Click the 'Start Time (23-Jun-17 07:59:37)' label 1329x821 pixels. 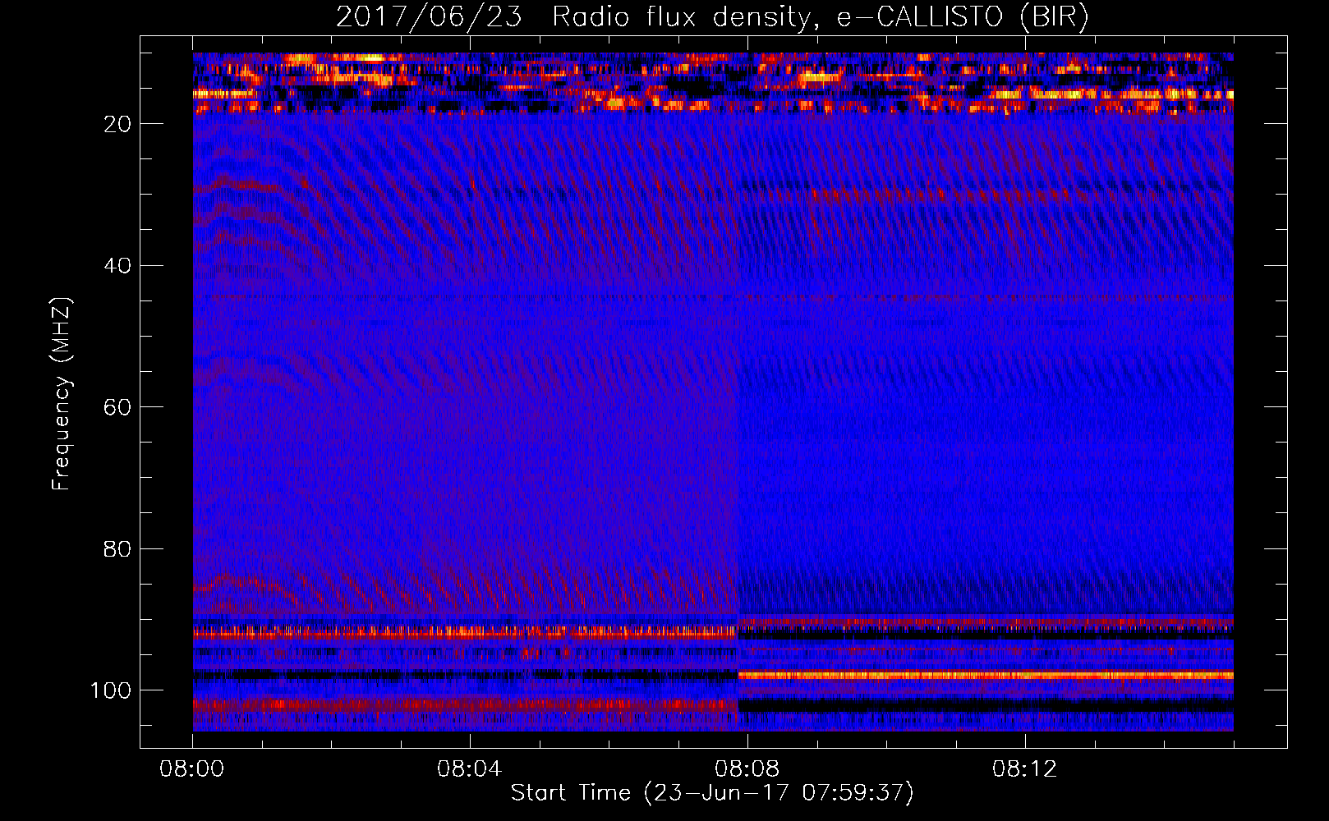click(712, 793)
